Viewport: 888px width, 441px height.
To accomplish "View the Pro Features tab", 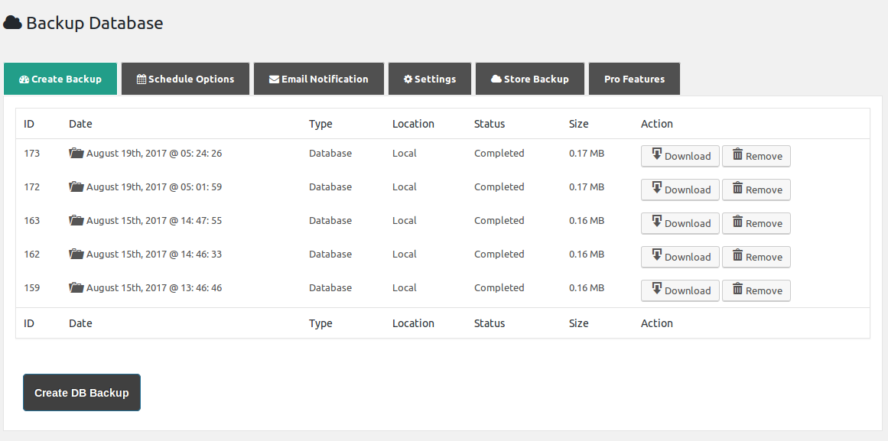I will click(634, 79).
